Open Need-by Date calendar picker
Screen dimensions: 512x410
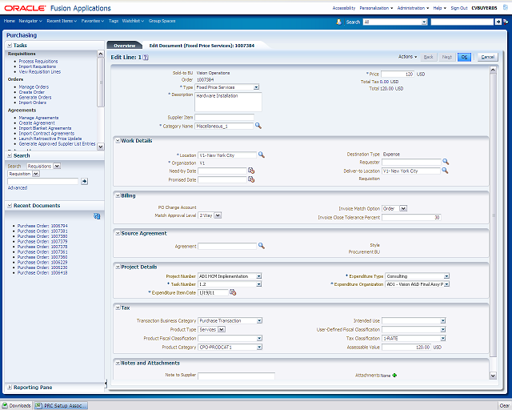251,171
